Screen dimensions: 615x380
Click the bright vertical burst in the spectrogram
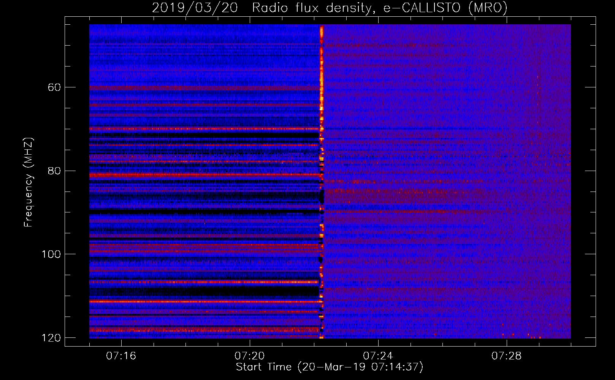coord(322,182)
